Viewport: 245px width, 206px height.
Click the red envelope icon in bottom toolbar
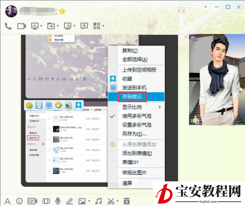(127, 201)
